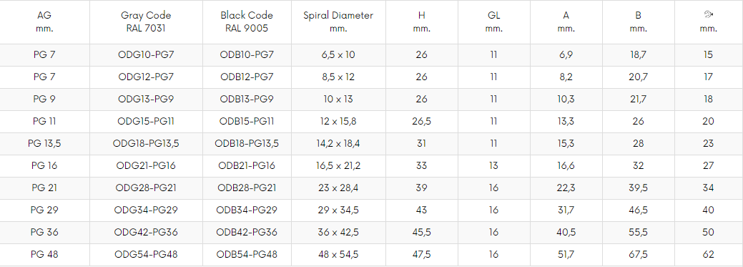The height and width of the screenshot is (267, 743).
Task: Select the A value 13,3 cell
Action: pyautogui.click(x=566, y=121)
